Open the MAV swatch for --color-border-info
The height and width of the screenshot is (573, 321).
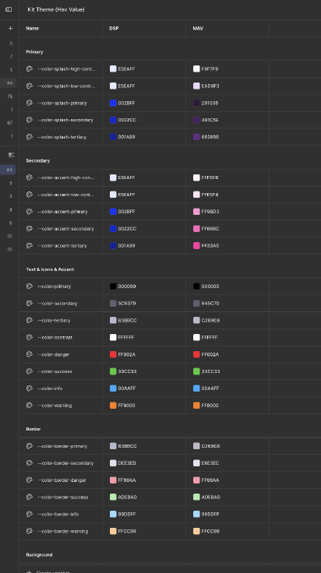click(196, 514)
